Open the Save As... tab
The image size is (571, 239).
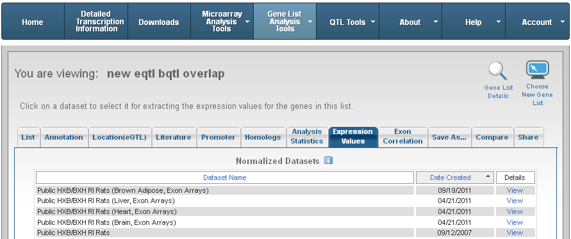449,137
